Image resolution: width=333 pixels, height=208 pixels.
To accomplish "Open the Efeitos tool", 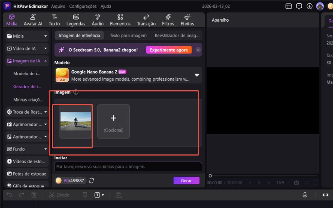I will (187, 20).
